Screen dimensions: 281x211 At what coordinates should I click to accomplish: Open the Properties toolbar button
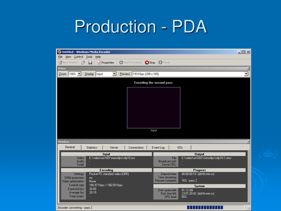click(106, 63)
